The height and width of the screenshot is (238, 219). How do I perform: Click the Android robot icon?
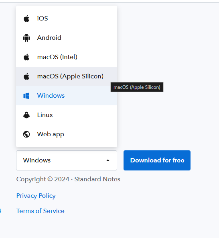click(26, 38)
